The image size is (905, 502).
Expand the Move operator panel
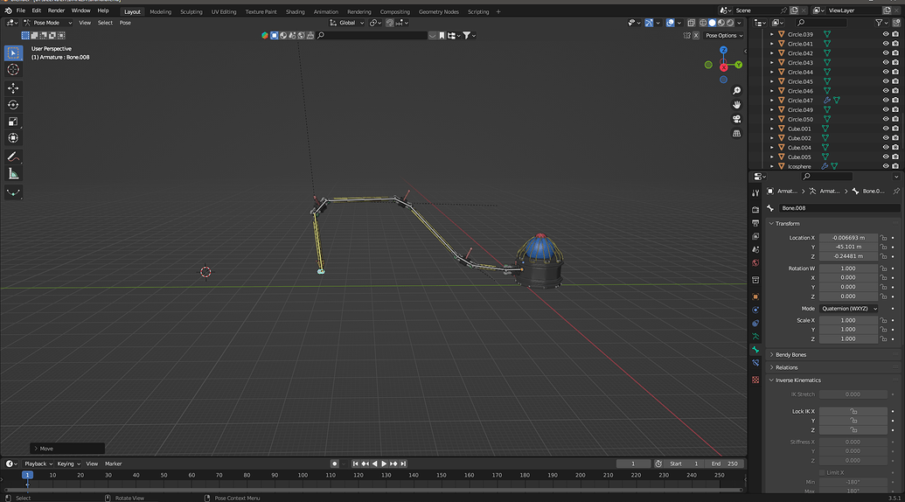[67, 449]
